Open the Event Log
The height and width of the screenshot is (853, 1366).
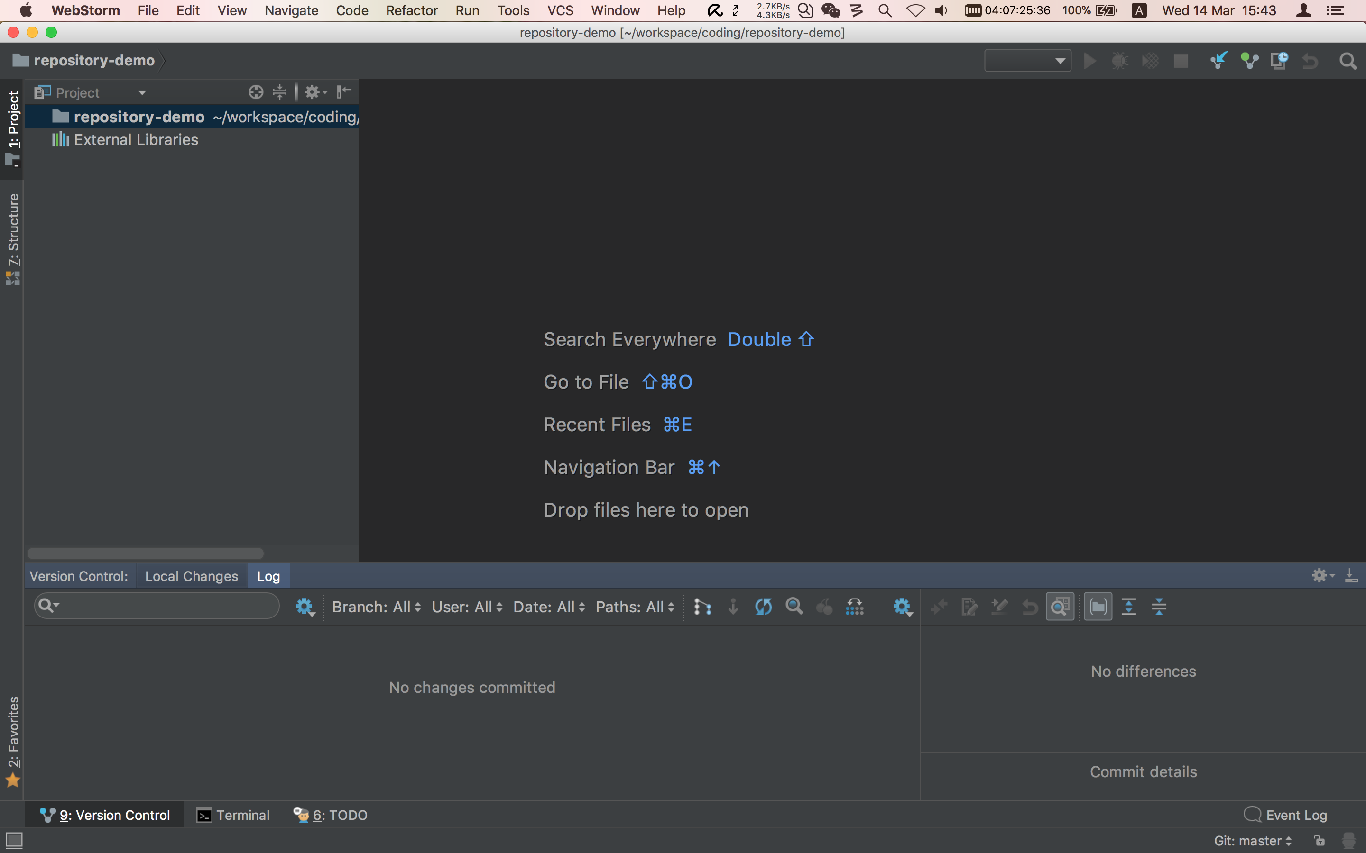pyautogui.click(x=1296, y=814)
